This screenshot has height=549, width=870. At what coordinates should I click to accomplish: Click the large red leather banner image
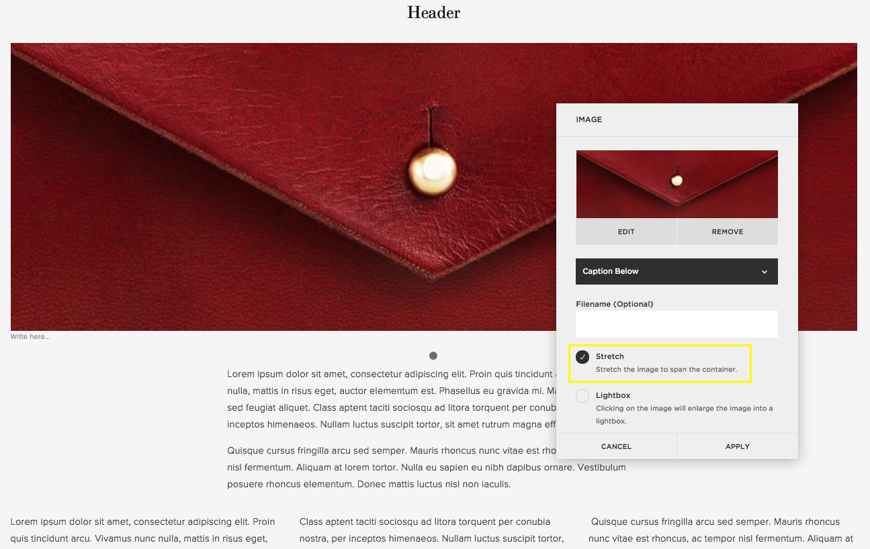coord(282,187)
